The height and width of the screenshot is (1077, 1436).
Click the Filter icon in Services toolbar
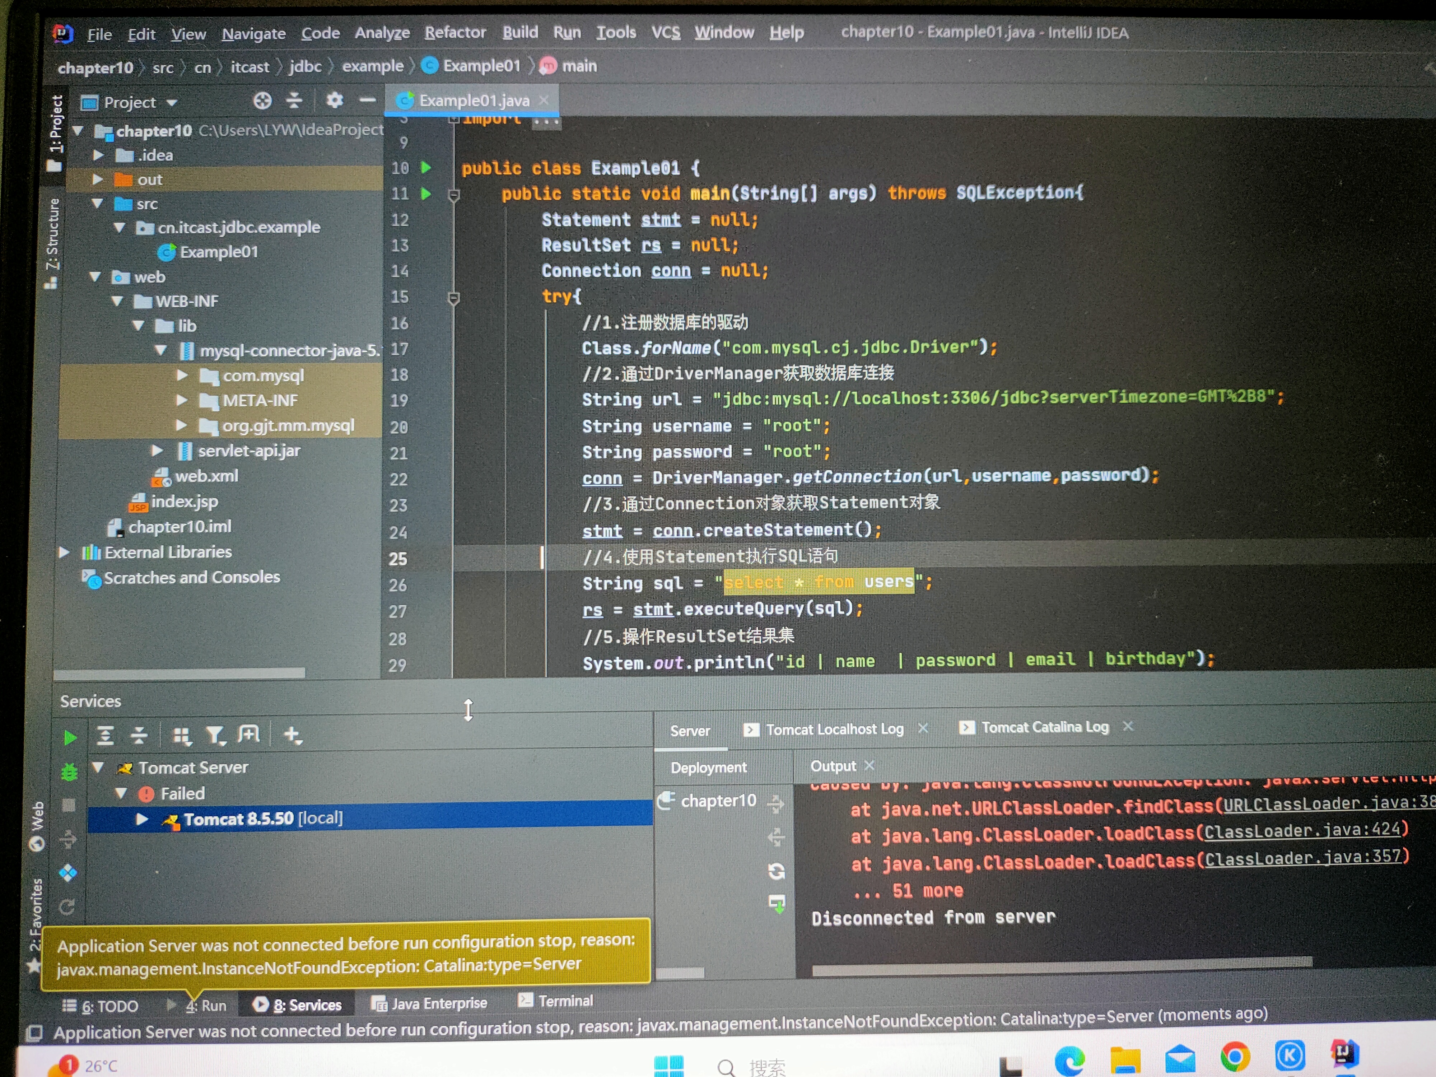pyautogui.click(x=215, y=735)
